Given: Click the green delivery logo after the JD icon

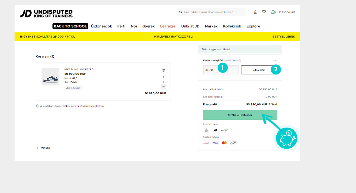Looking at the screenshot, I should click(224, 130).
